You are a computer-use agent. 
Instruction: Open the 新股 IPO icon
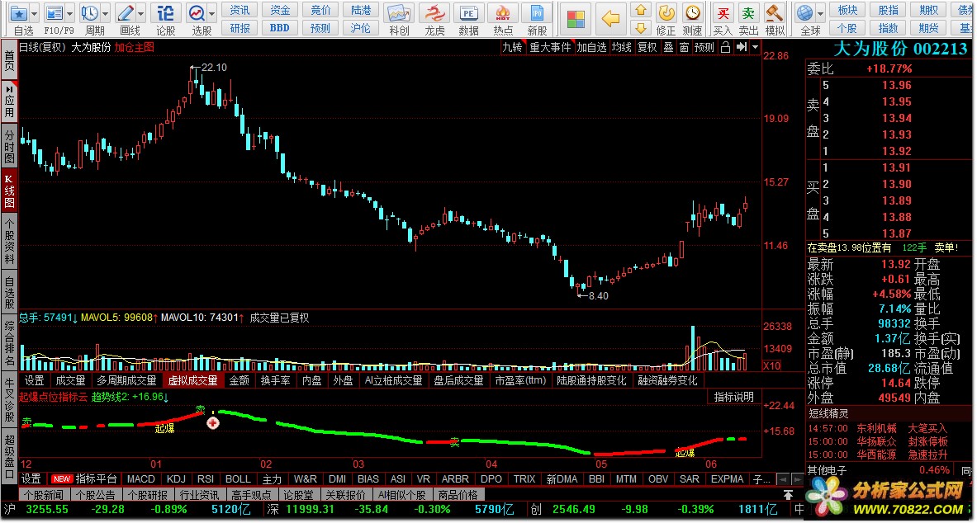point(537,12)
